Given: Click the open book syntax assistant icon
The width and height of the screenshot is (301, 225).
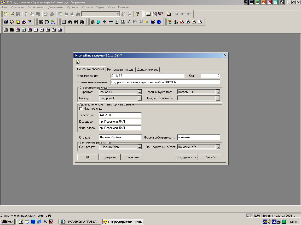Looking at the screenshot, I should point(169,14).
